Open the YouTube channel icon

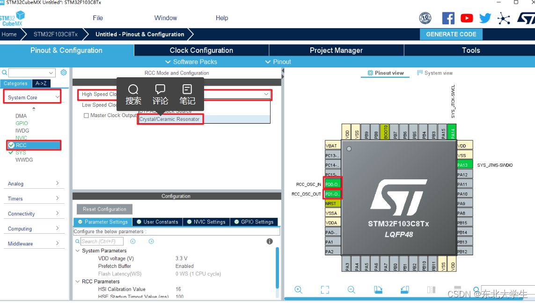tap(467, 18)
